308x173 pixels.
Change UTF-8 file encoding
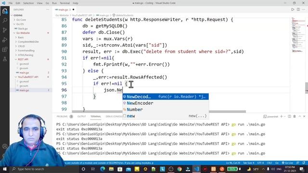(260, 163)
